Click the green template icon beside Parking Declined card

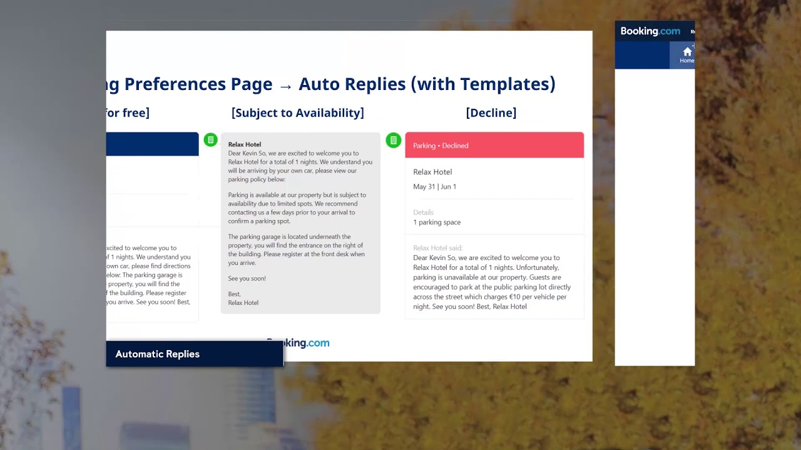point(393,140)
